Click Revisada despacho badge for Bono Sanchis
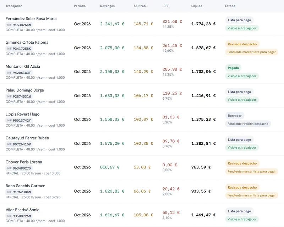The height and width of the screenshot is (227, 284). coord(242,187)
